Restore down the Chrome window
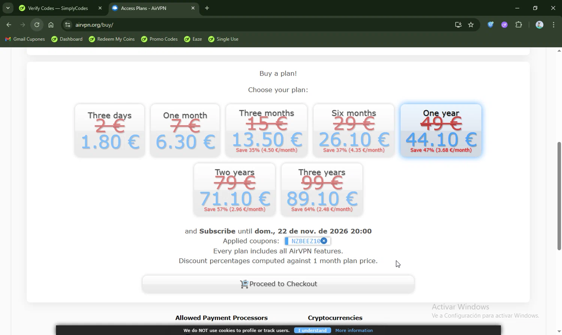Screen dimensions: 562x335 click(x=535, y=8)
